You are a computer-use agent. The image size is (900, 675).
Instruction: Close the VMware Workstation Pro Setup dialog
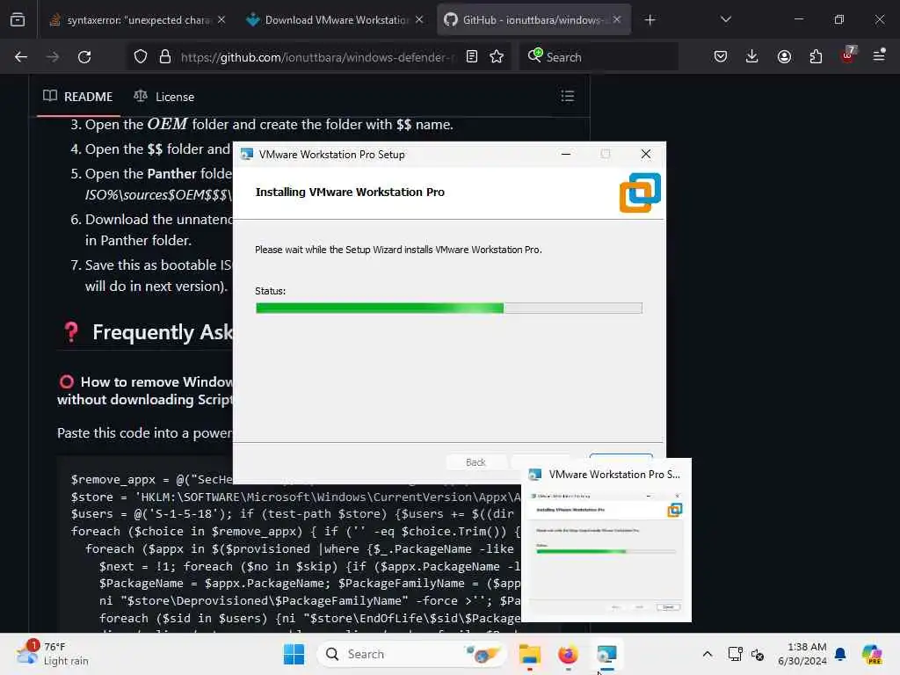646,155
